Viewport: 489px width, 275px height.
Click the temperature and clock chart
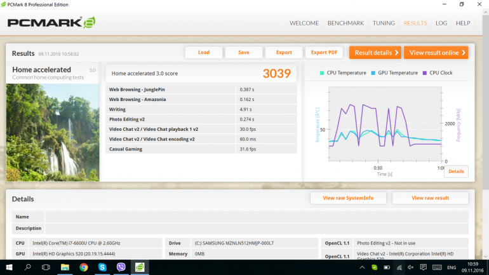tap(385, 124)
